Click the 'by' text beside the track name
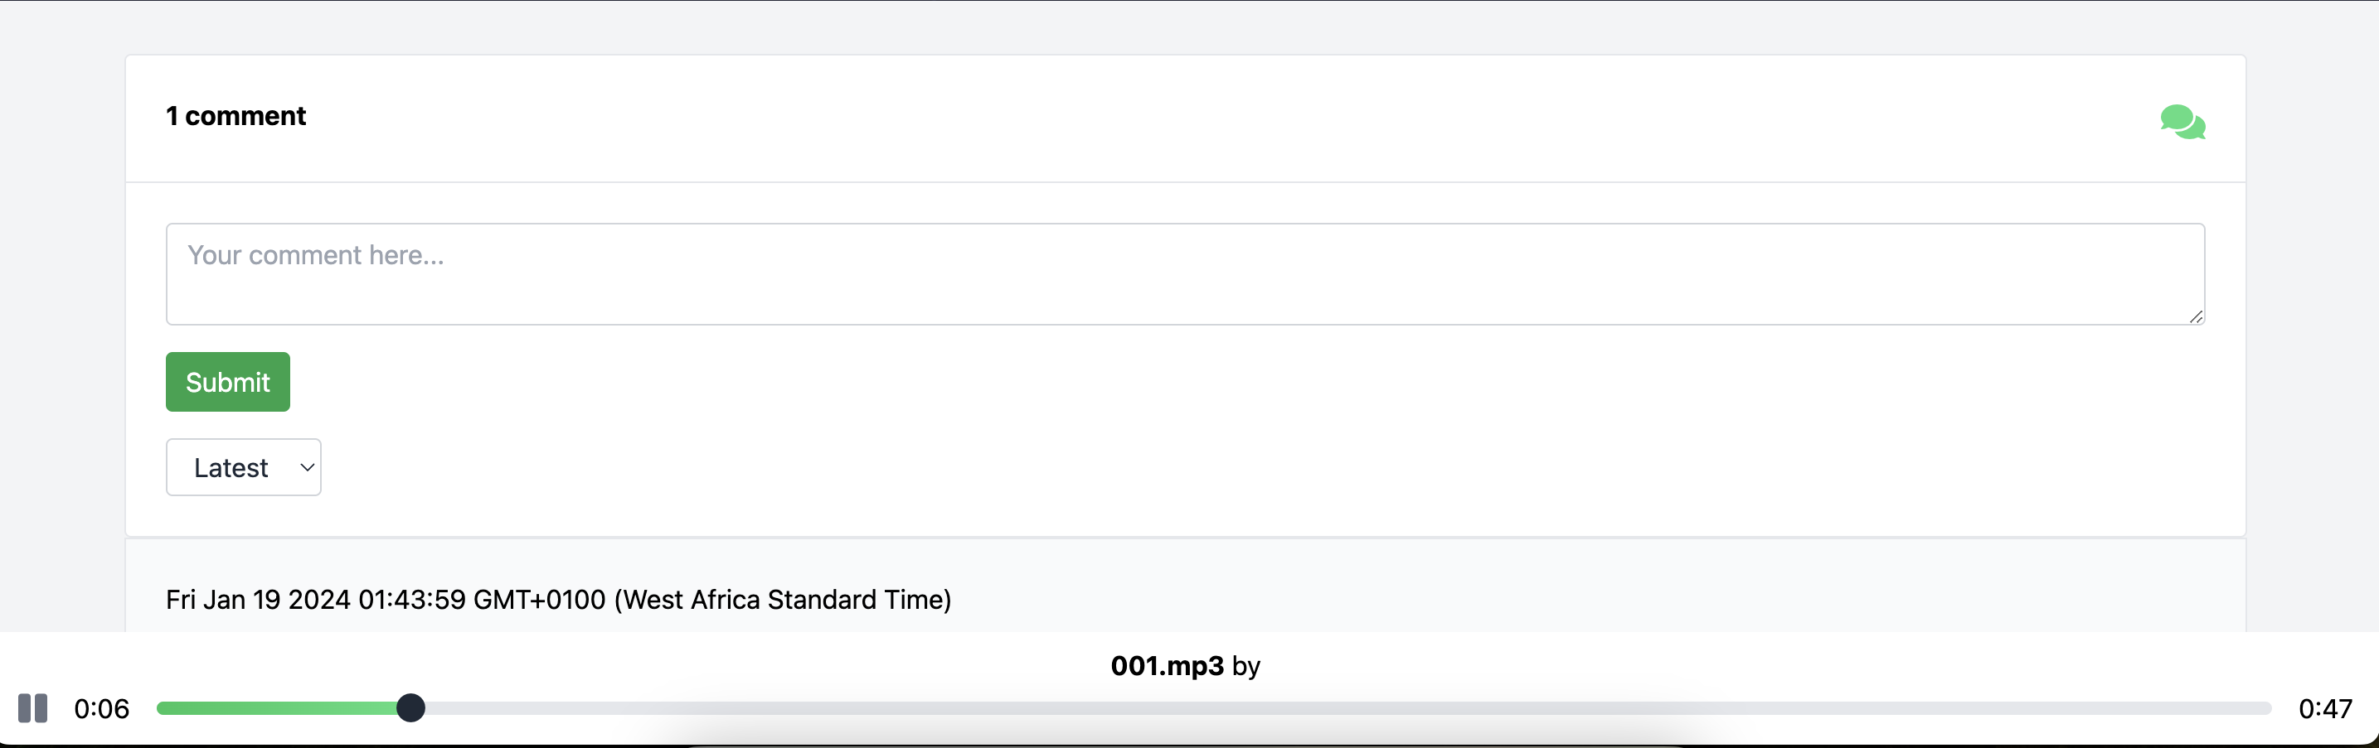2379x748 pixels. [1245, 666]
